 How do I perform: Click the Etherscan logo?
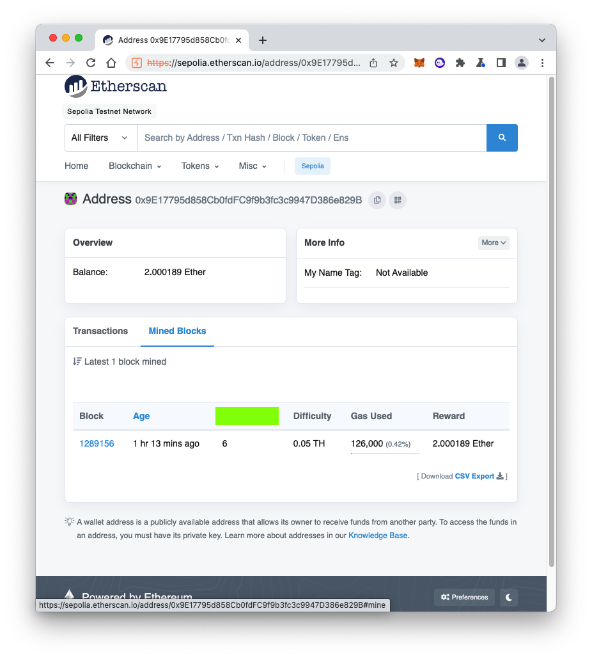pyautogui.click(x=116, y=86)
